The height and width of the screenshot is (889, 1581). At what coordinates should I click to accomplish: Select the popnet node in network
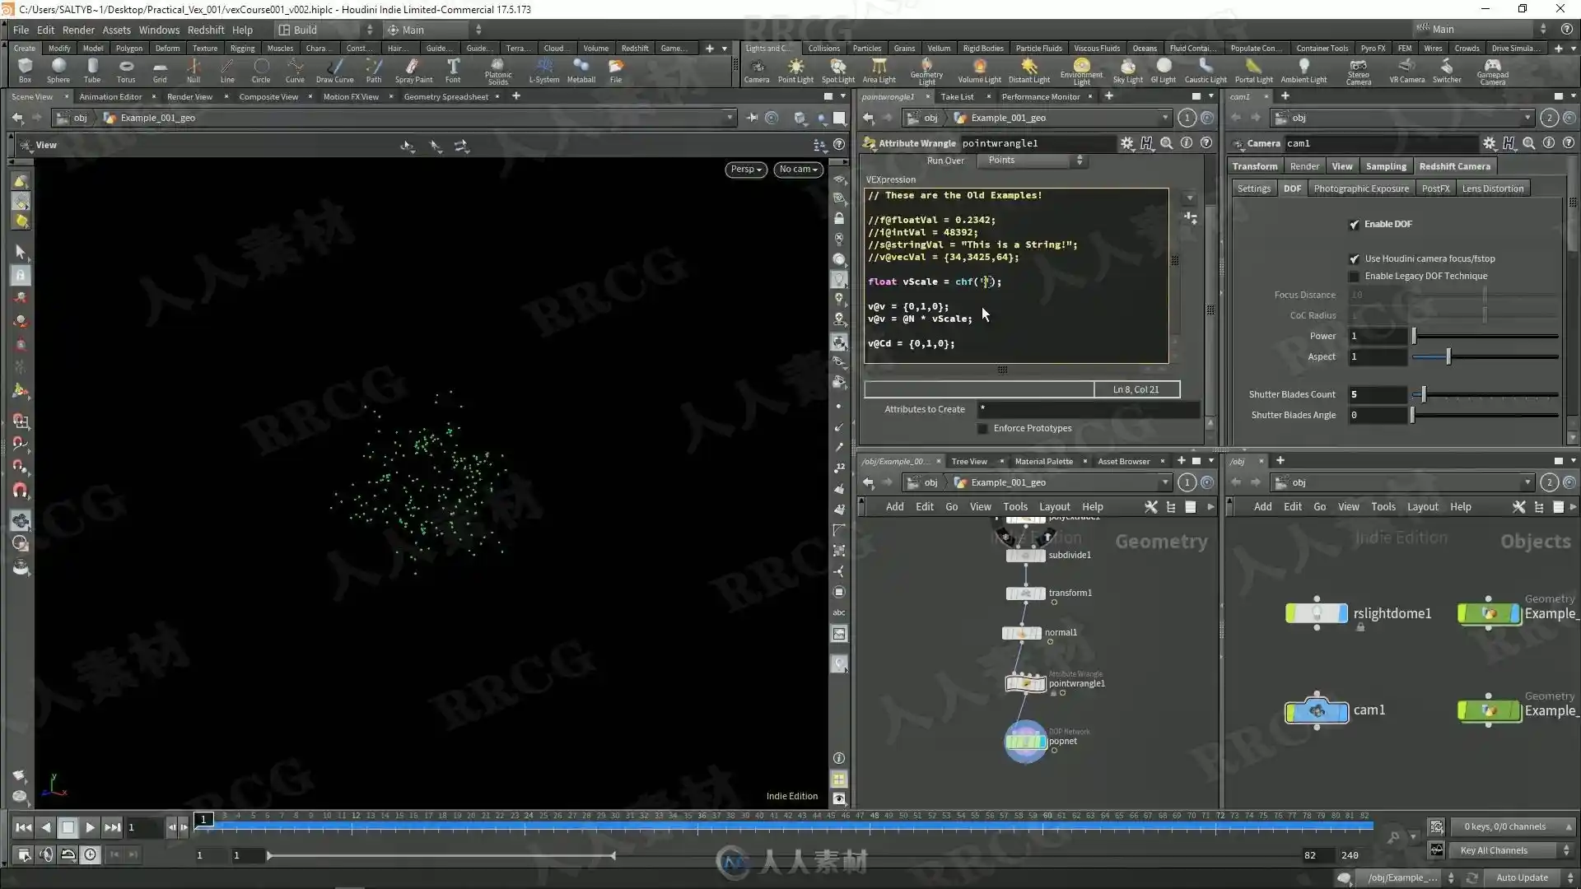pos(1025,742)
